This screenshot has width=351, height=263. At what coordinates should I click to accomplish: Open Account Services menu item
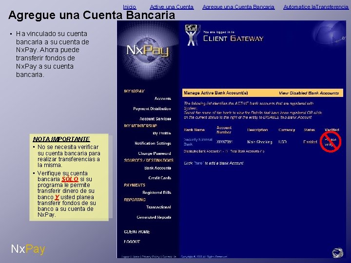[x=156, y=119]
